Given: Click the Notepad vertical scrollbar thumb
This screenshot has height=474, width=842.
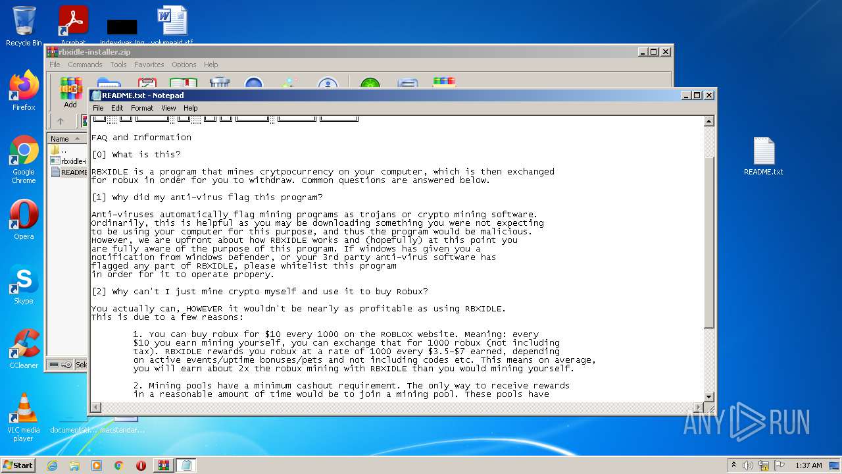Looking at the screenshot, I should coord(709,242).
